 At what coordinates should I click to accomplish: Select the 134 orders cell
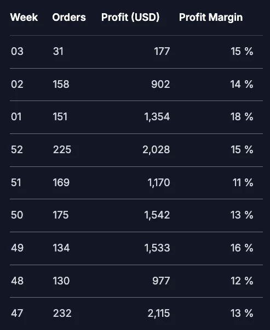point(61,248)
